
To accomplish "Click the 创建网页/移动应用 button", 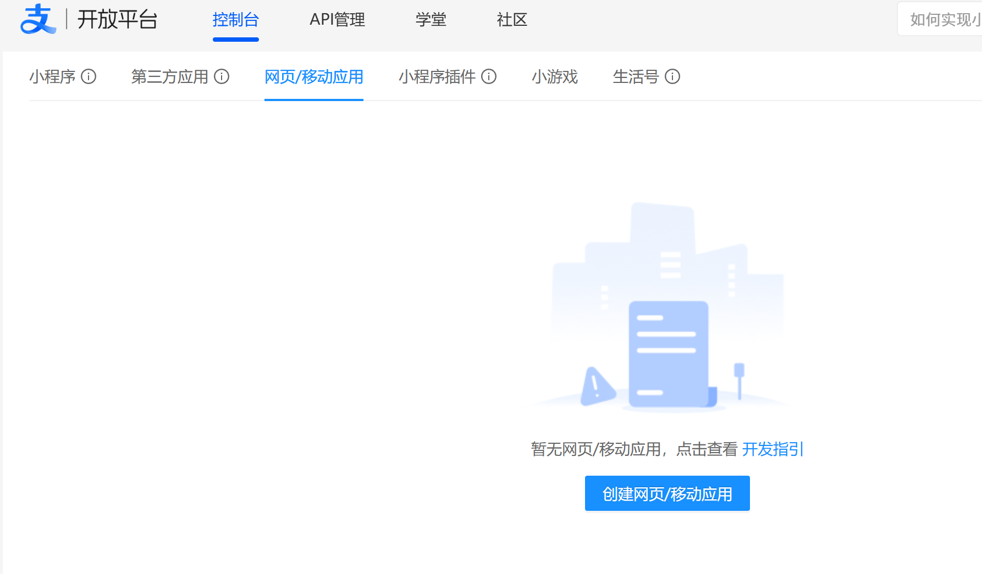I will 667,493.
